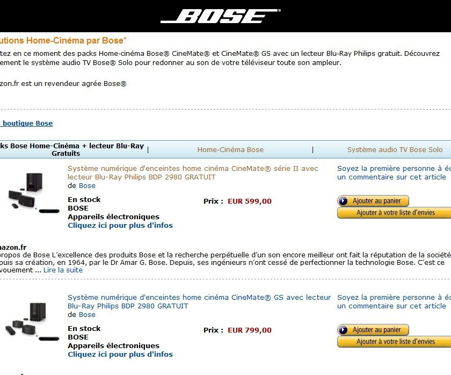Open the boutique Bose link
The width and height of the screenshot is (451, 375).
(26, 124)
